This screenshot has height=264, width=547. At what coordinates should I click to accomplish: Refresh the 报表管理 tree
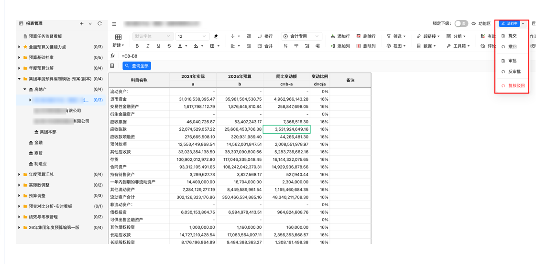tap(100, 24)
